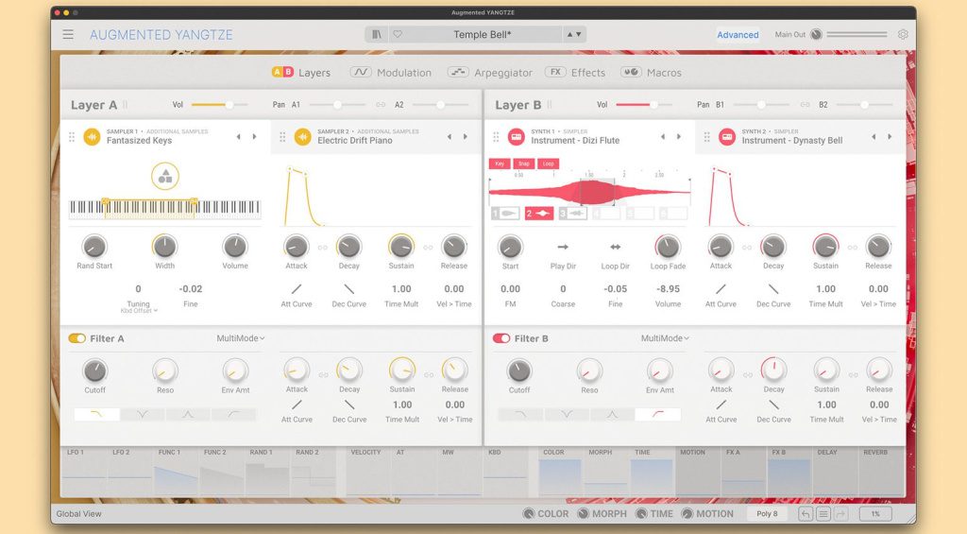This screenshot has width=967, height=534.
Task: Click the Play Dir arrow icon
Action: tap(563, 247)
